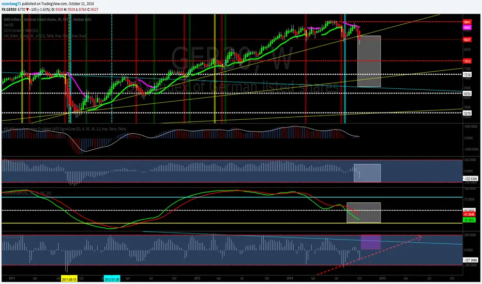The image size is (482, 284).
Task: Click the 75.0000 axis label
Action: pyautogui.click(x=470, y=199)
